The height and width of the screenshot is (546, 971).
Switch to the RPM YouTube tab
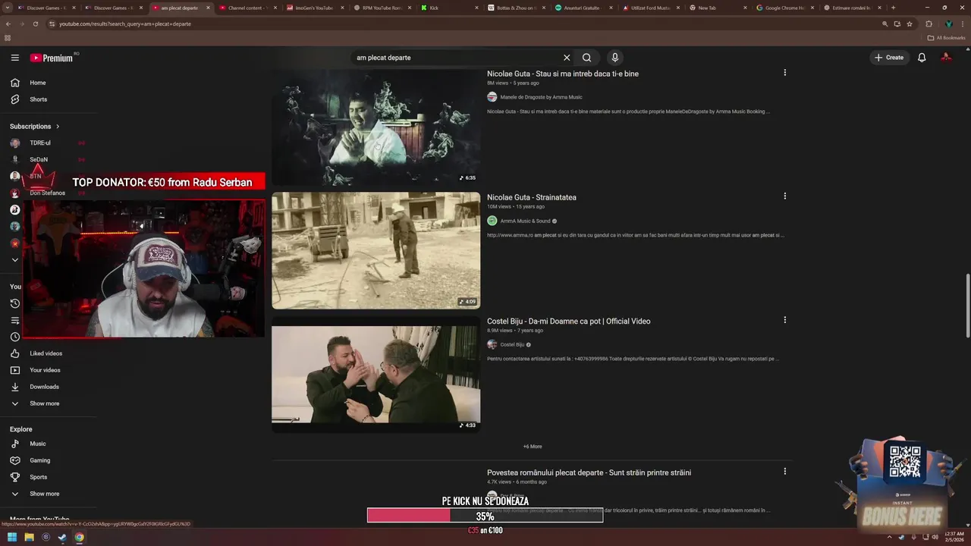pyautogui.click(x=381, y=8)
